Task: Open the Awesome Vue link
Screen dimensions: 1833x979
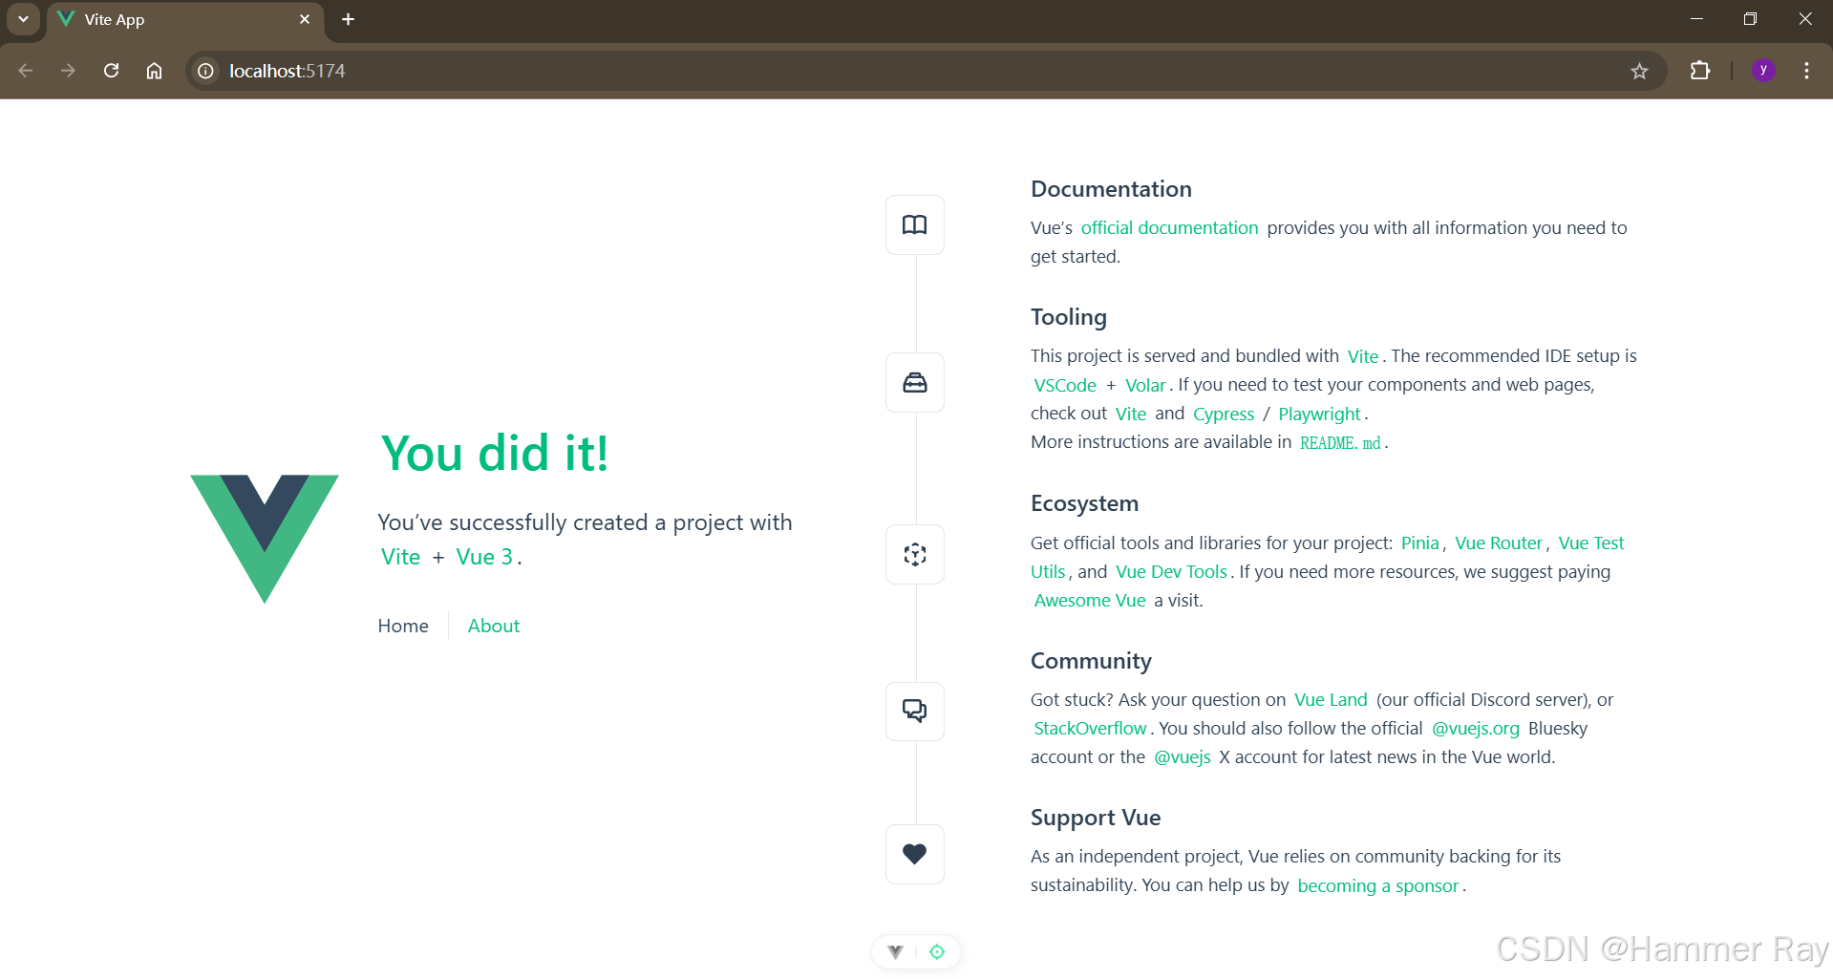Action: pyautogui.click(x=1090, y=600)
